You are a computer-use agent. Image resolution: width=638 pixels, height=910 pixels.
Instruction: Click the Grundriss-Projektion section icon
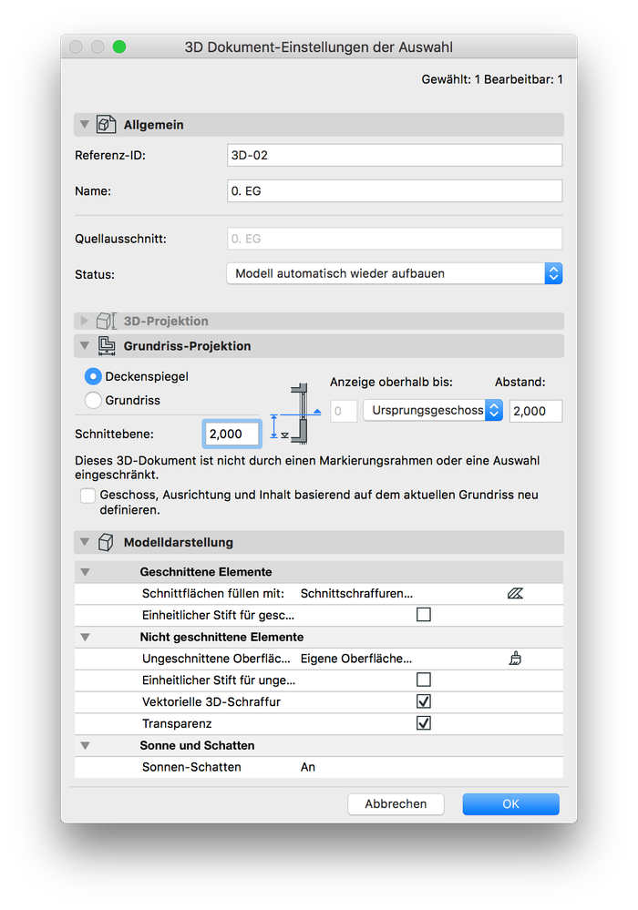pyautogui.click(x=106, y=346)
